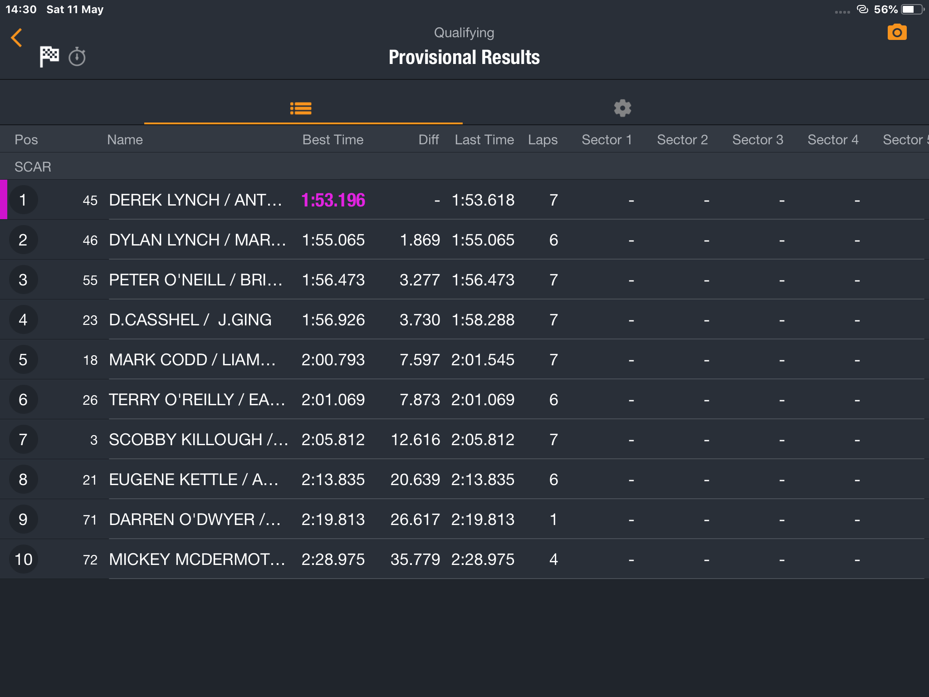Open the Dylan Lynch entry row
Viewport: 929px width, 697px height.
coord(464,240)
